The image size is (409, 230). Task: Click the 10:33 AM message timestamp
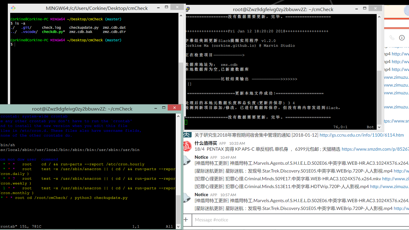(237, 143)
